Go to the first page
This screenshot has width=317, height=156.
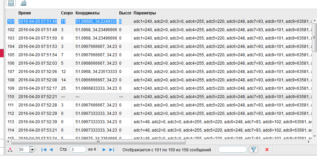point(44,150)
